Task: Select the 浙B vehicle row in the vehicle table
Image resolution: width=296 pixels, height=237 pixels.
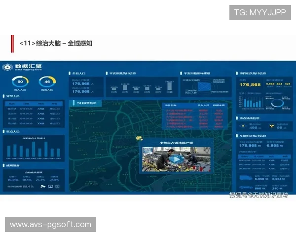Action: click(264, 164)
